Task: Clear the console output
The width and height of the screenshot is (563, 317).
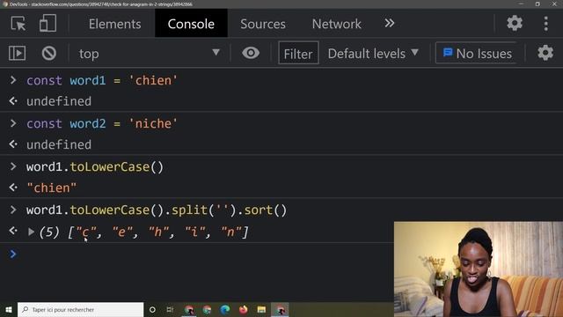Action: 49,53
